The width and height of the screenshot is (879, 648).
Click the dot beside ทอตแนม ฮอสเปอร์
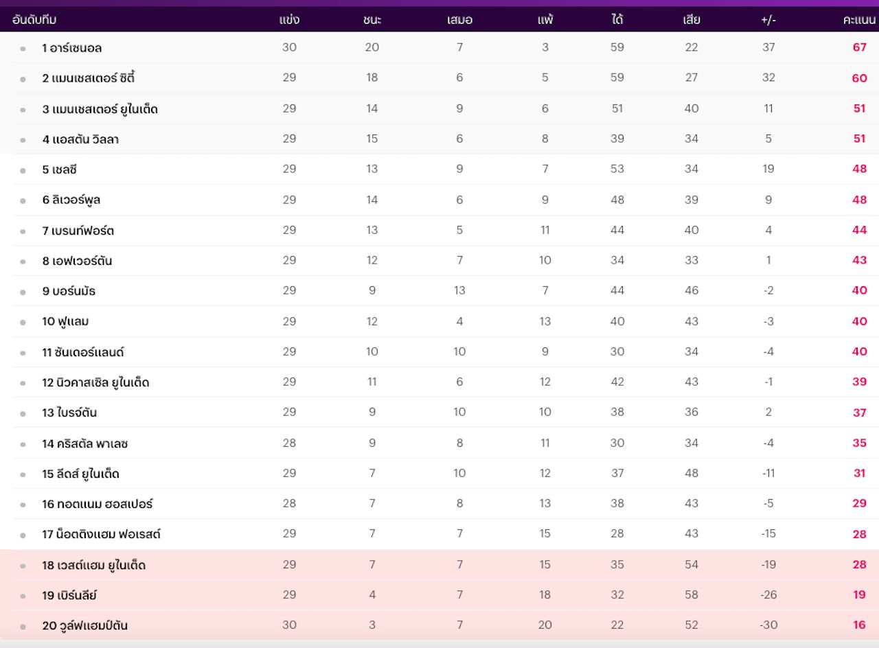pyautogui.click(x=23, y=505)
